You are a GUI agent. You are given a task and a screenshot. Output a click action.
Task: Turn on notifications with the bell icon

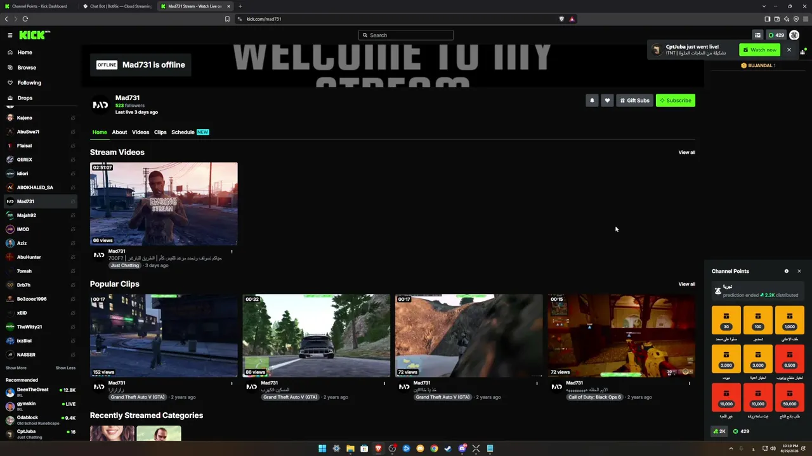coord(592,100)
